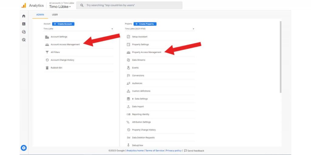Open Advertising icon in left sidebar

pos(24,40)
